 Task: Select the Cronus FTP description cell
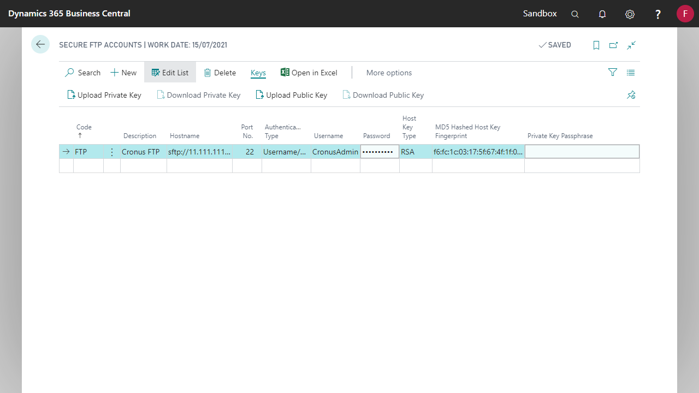pos(144,152)
